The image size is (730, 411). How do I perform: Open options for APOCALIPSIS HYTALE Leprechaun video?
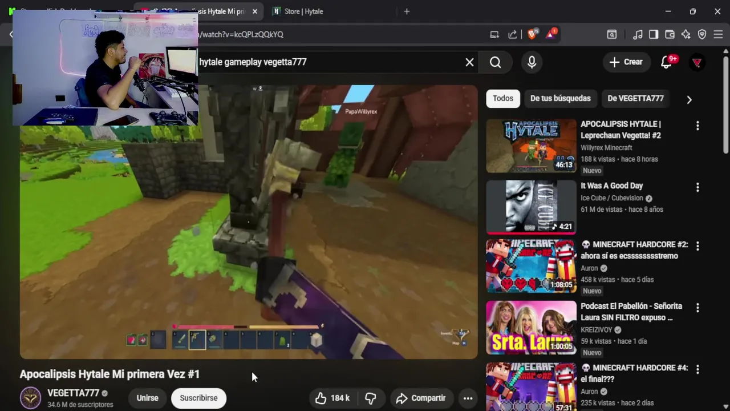[697, 126]
